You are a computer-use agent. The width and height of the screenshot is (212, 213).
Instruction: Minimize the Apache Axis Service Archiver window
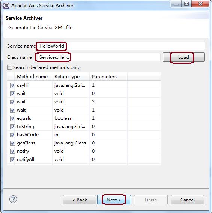tap(176, 4)
